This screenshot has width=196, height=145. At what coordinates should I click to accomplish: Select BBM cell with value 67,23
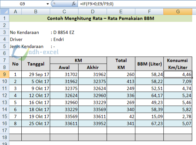149,123
